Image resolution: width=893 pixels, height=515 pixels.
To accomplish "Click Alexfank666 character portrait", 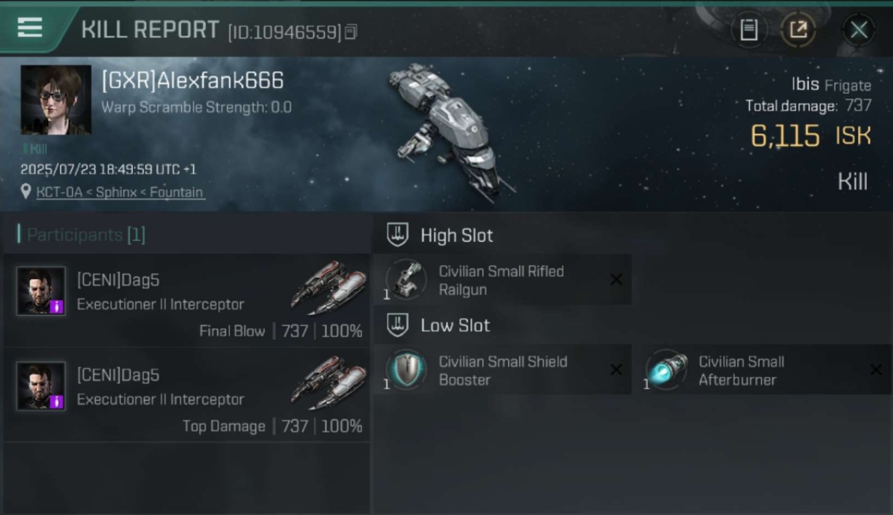I will (x=56, y=100).
